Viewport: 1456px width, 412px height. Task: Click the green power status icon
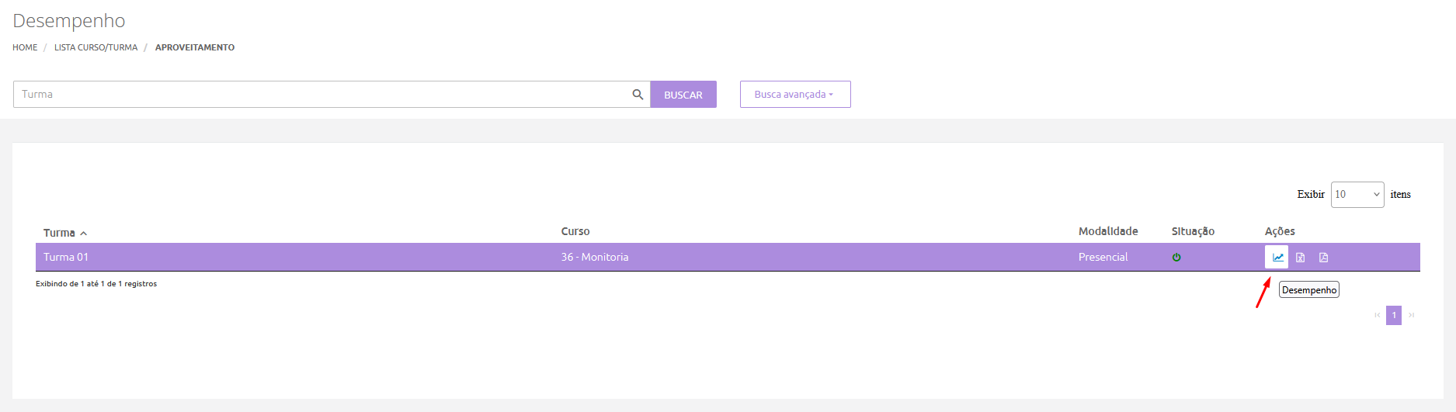[x=1176, y=258]
